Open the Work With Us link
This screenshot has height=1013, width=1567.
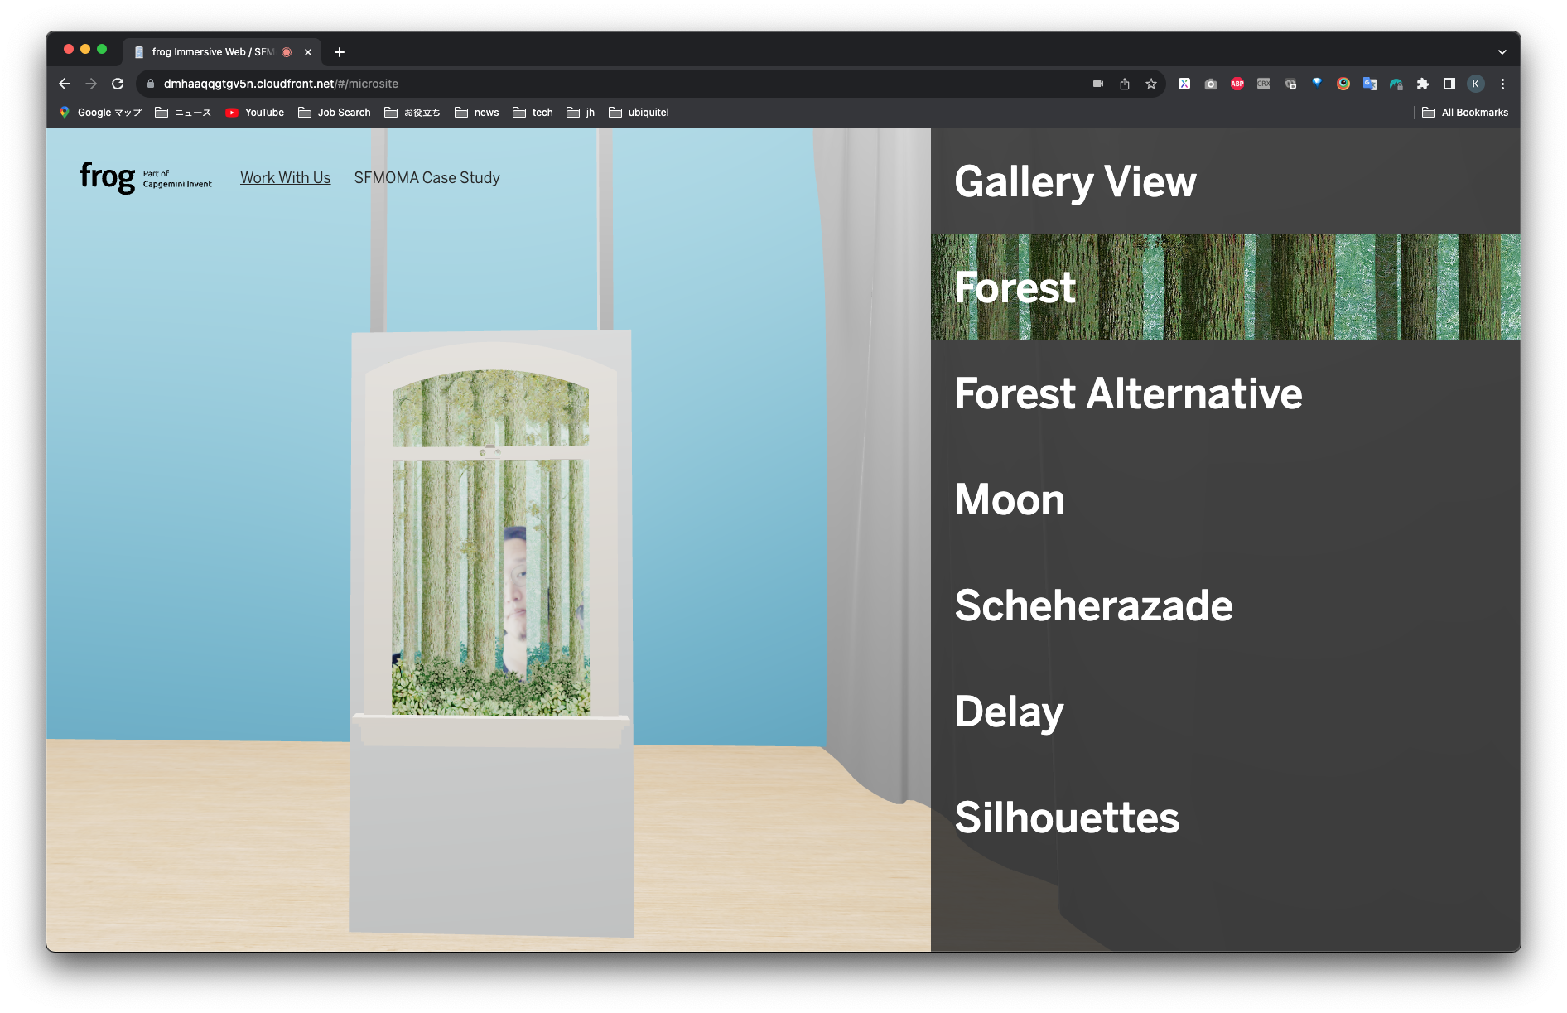[x=285, y=177]
